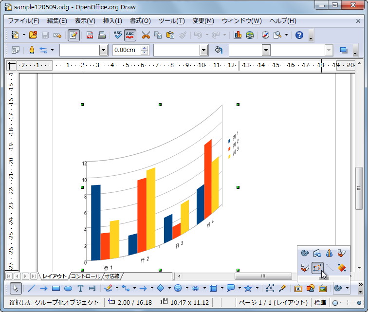
Task: Insert a chart
Action: point(238,35)
